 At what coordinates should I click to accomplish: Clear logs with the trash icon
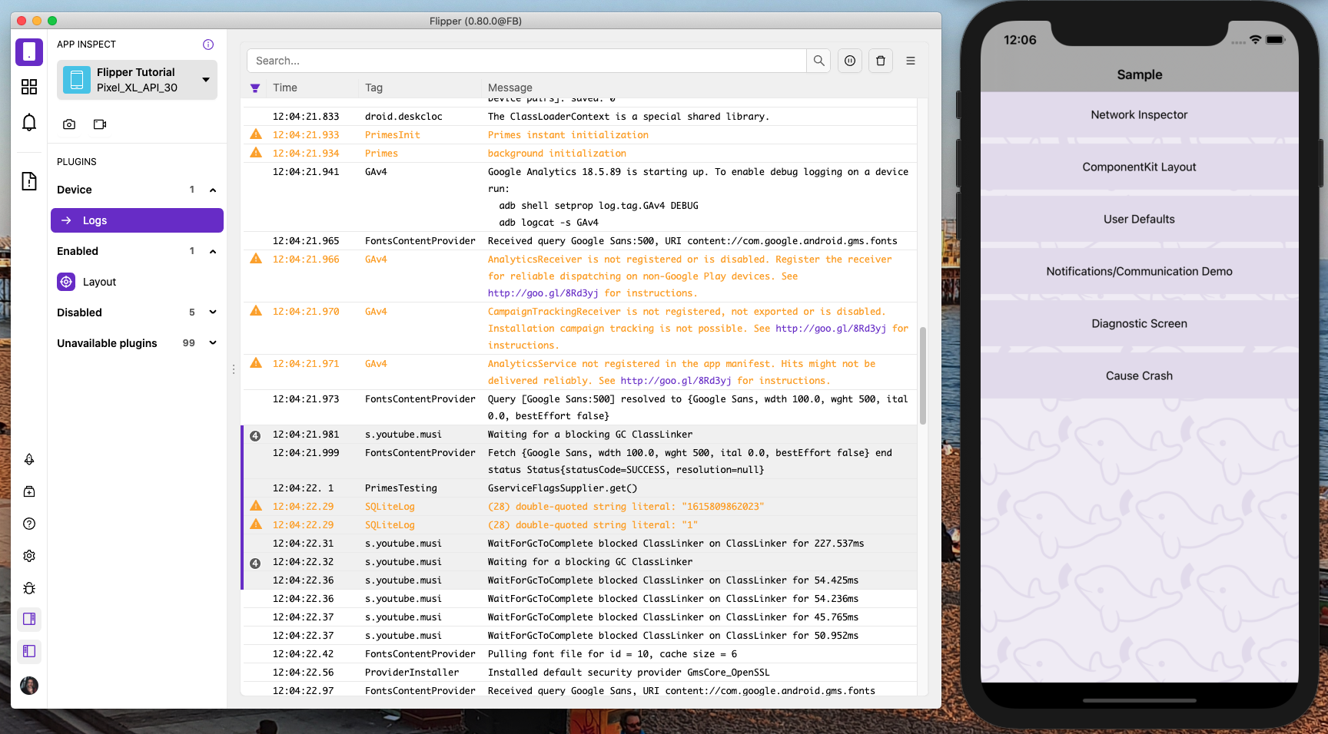click(881, 61)
